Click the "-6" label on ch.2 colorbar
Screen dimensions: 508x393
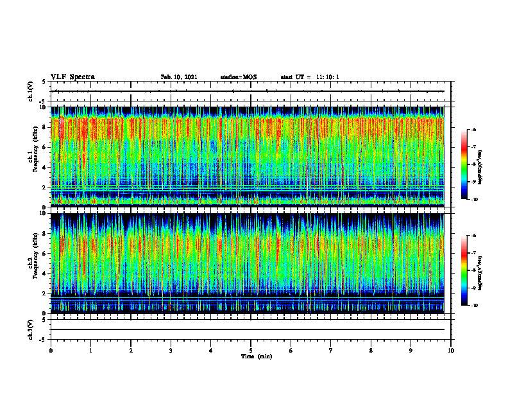(473, 236)
